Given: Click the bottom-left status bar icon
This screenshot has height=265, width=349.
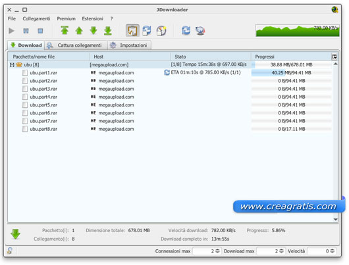Looking at the screenshot, I should (x=9, y=251).
